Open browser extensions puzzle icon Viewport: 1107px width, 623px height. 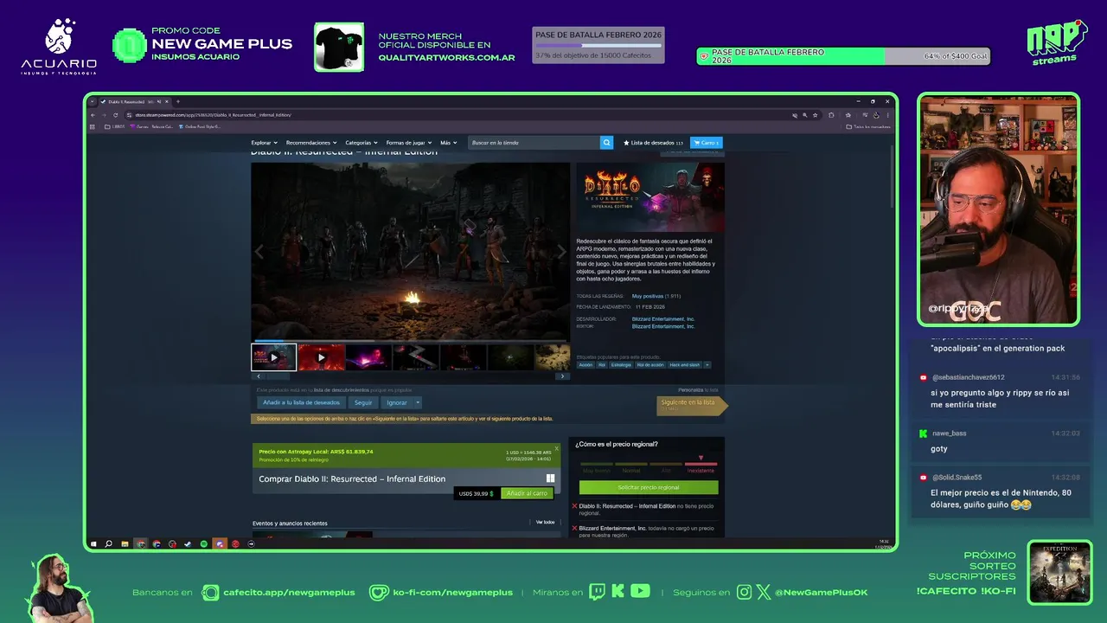click(831, 115)
